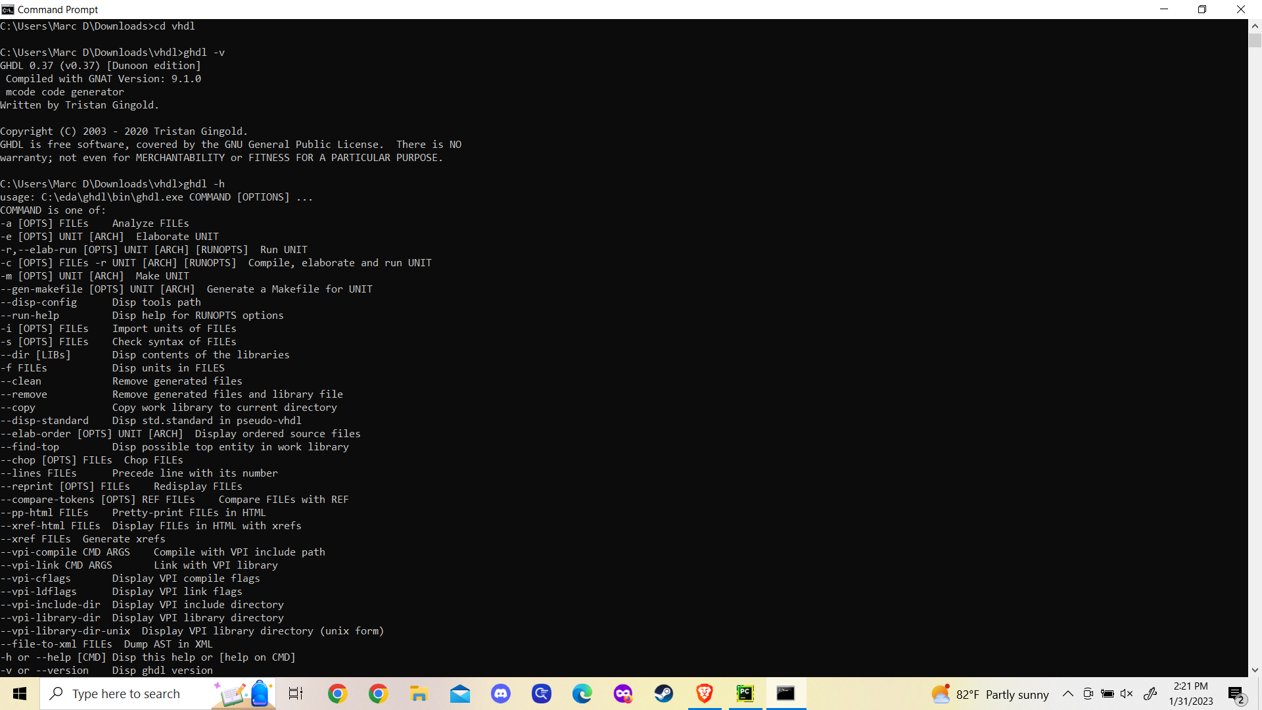Open Task View

coord(295,694)
